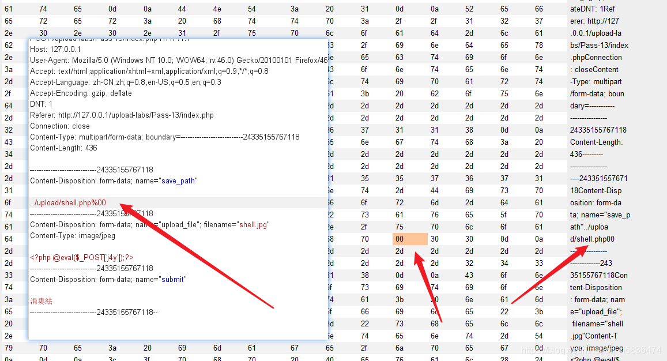Select the PHP eval $_POST payload line
This screenshot has width=667, height=361.
click(82, 257)
